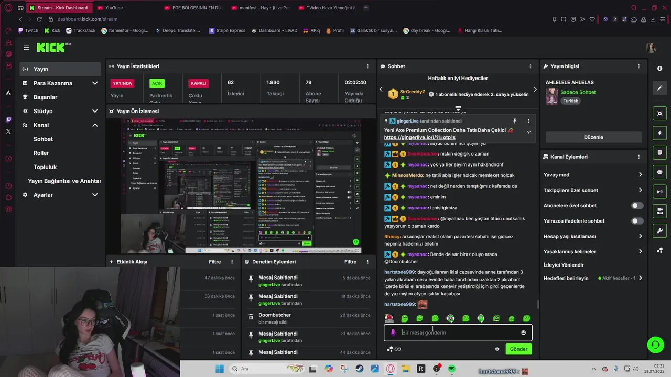Screen dimensions: 671x377
Task: Click the Gönder send button
Action: [x=518, y=349]
